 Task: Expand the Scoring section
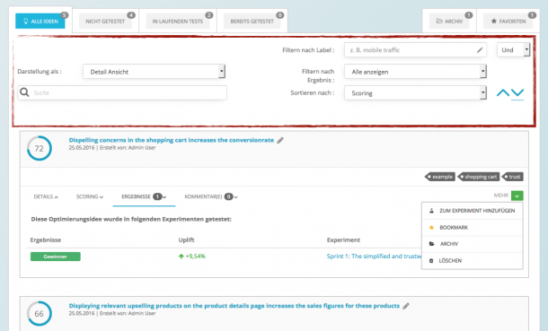click(90, 196)
